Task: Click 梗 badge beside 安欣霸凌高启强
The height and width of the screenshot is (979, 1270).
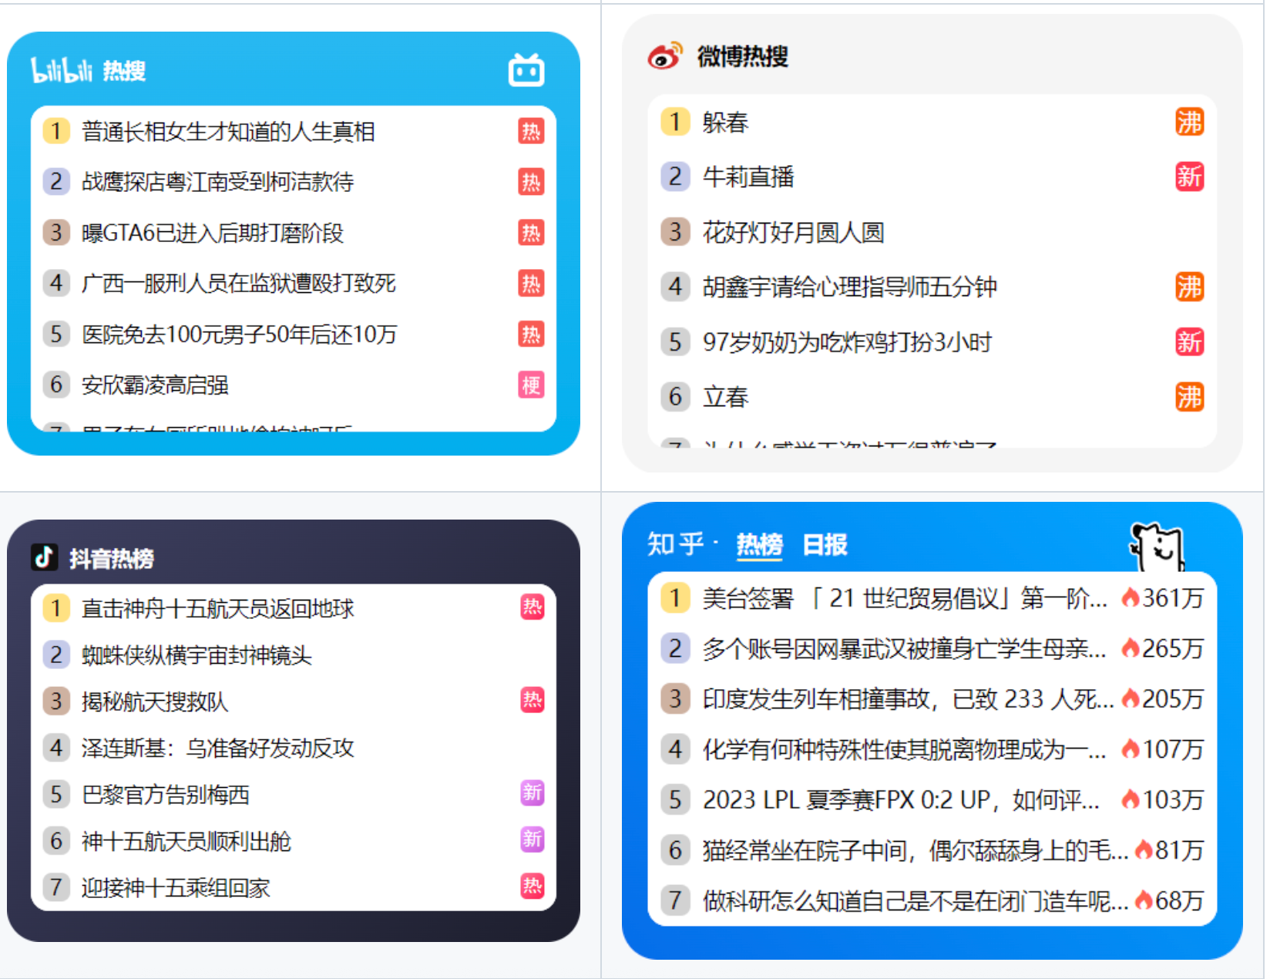Action: tap(531, 385)
